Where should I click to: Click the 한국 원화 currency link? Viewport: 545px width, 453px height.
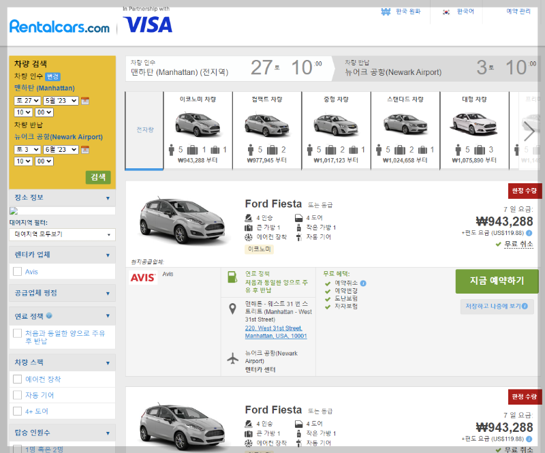408,12
